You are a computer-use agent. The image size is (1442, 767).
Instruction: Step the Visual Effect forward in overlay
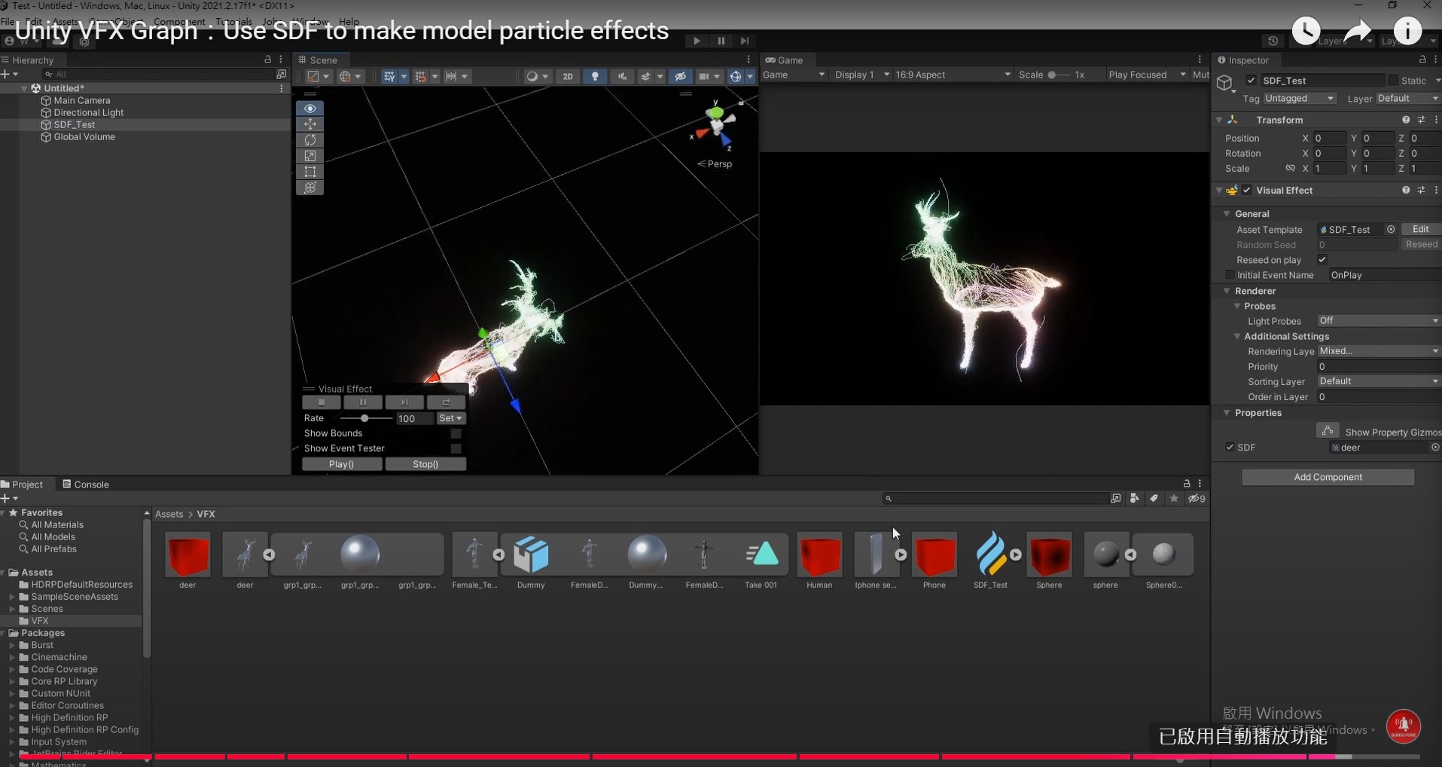click(x=404, y=402)
